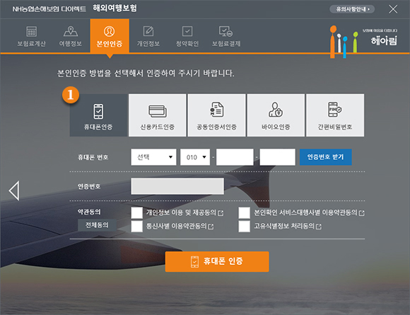Open 유의사항안내 notice expander
The image size is (410, 315).
pyautogui.click(x=352, y=9)
